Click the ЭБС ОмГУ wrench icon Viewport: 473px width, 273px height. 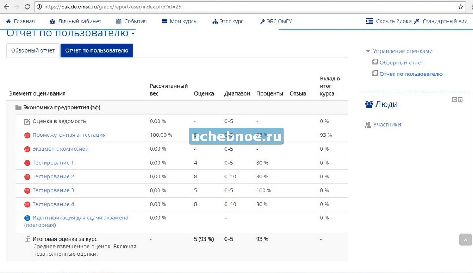tap(262, 21)
